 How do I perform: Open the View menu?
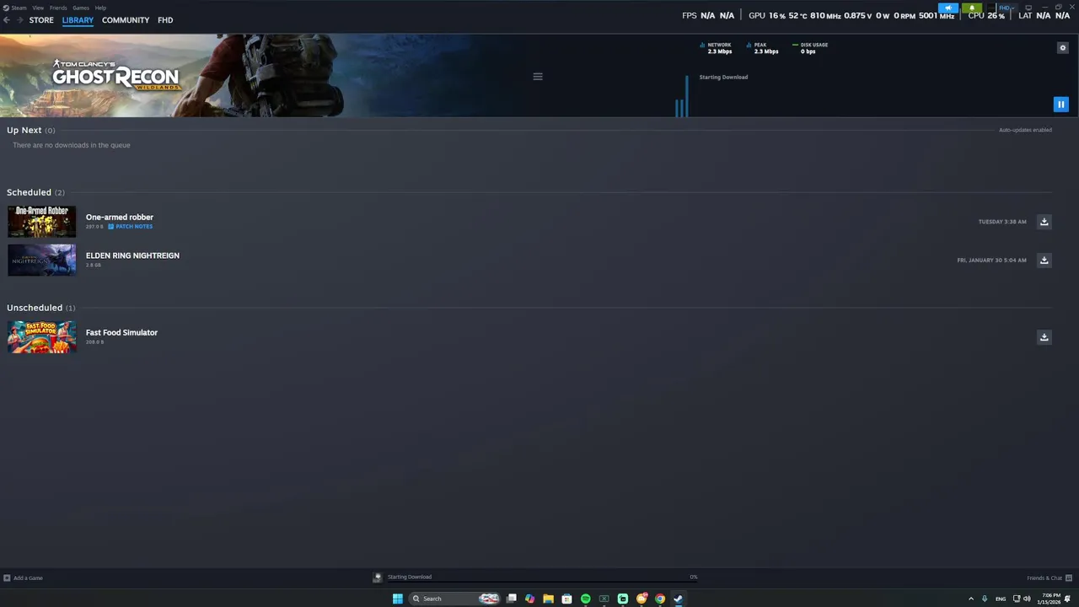[x=38, y=8]
